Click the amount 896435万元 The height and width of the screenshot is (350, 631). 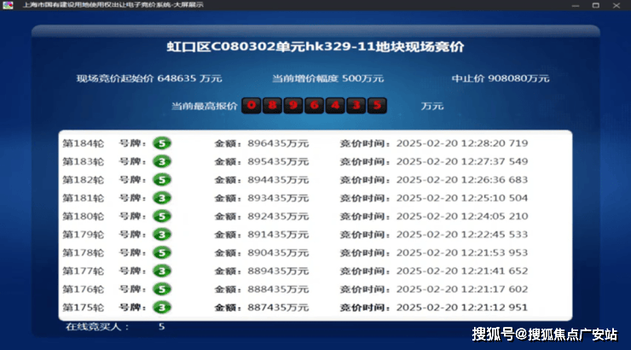(x=278, y=143)
